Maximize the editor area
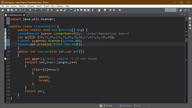This screenshot has height=108, width=192. click(185, 15)
